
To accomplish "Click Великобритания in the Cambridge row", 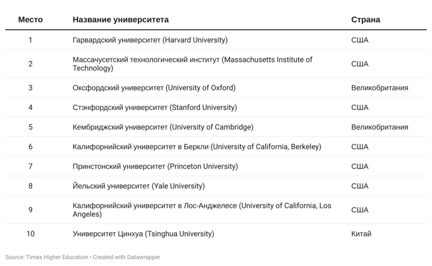I will pyautogui.click(x=380, y=127).
